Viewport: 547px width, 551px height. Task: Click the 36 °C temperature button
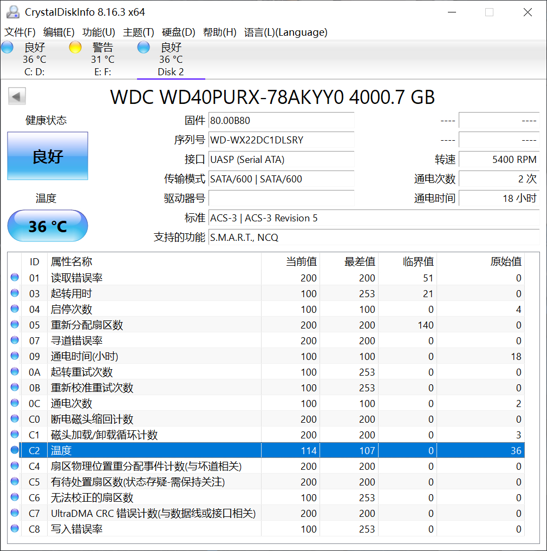(x=48, y=226)
